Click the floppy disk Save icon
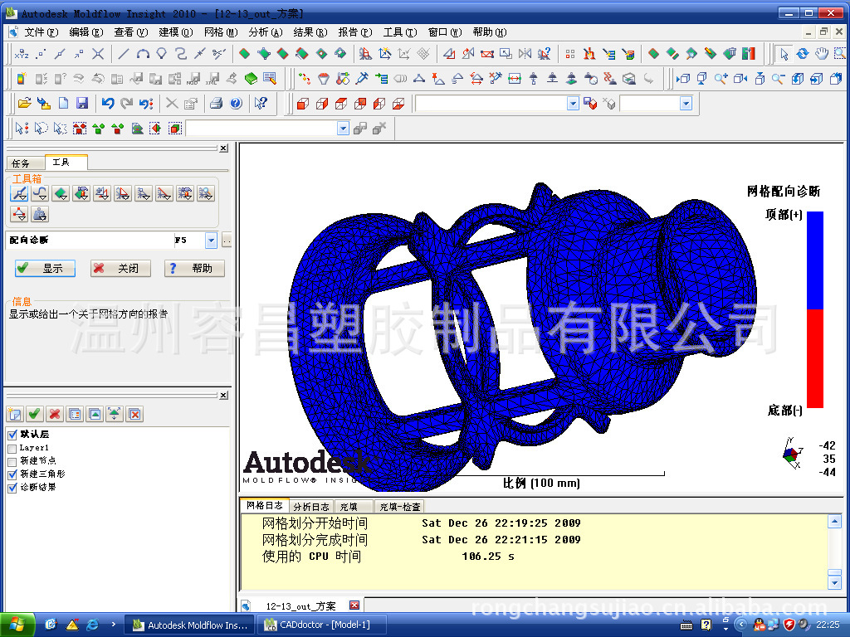The width and height of the screenshot is (850, 637). [x=82, y=103]
